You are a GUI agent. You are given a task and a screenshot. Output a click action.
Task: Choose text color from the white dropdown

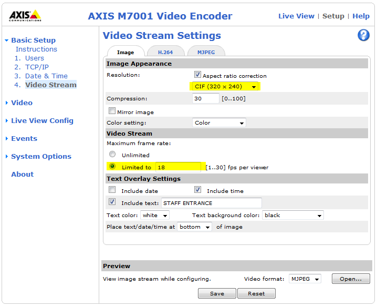[x=155, y=215]
